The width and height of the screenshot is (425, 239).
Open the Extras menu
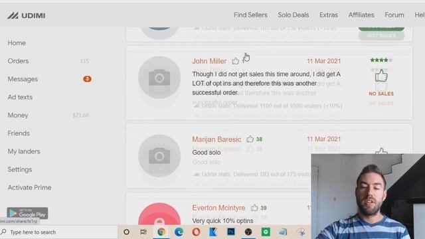coord(329,15)
